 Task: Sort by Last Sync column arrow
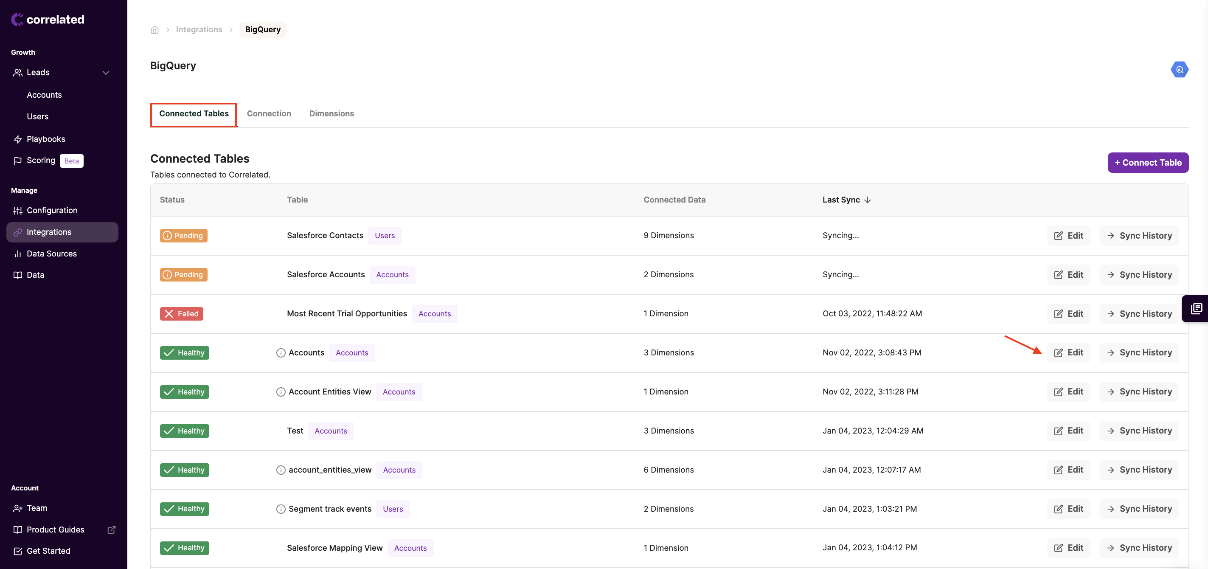(x=868, y=200)
